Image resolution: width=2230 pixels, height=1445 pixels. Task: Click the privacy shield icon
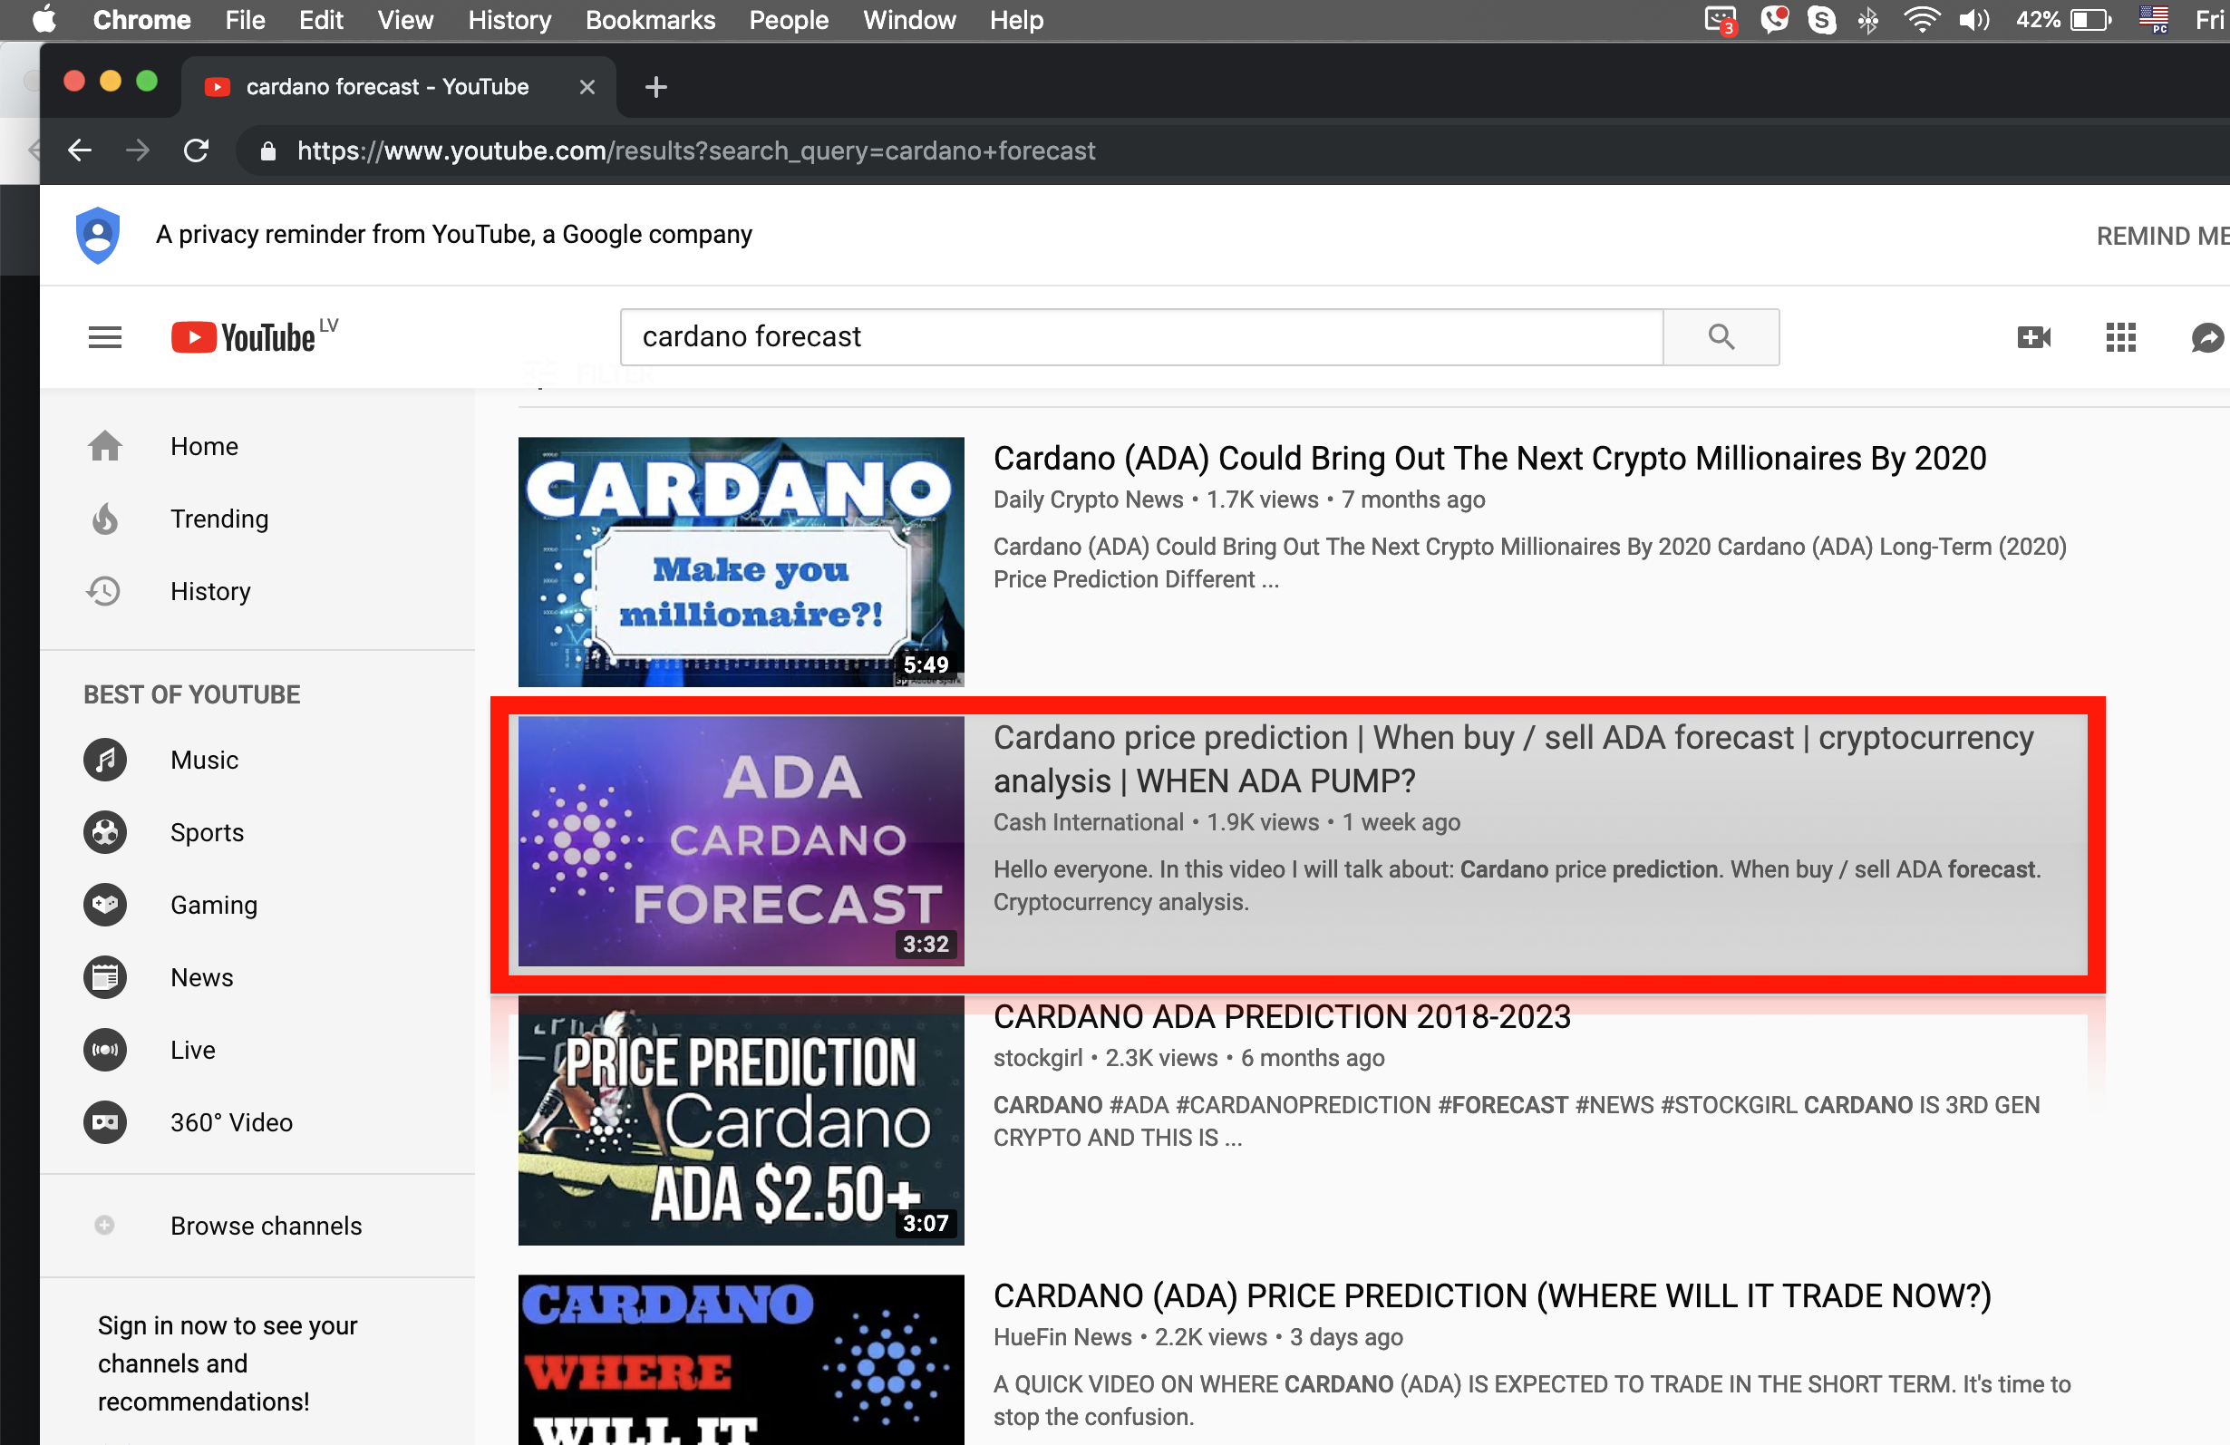tap(97, 235)
